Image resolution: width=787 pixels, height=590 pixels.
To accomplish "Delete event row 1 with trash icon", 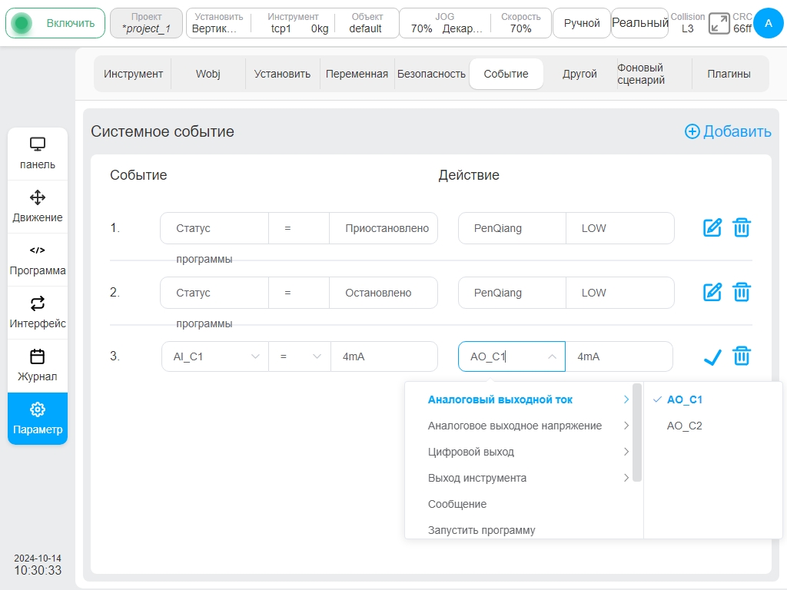I will [742, 227].
